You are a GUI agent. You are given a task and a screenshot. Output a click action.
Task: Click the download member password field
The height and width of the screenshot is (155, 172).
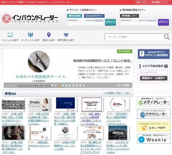pos(95,23)
